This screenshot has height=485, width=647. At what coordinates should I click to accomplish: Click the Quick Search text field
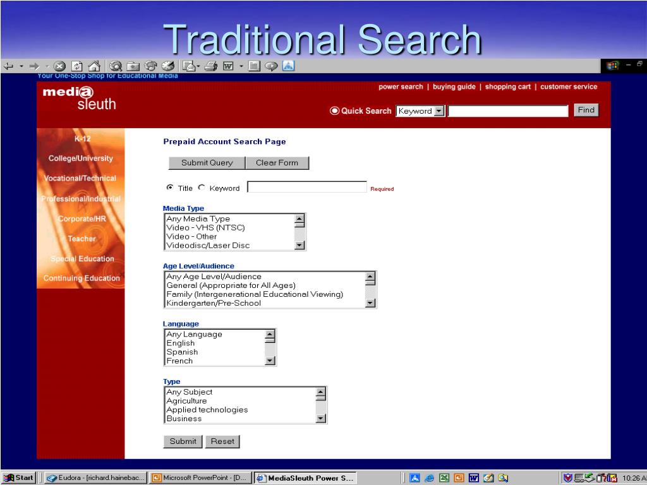(x=509, y=111)
